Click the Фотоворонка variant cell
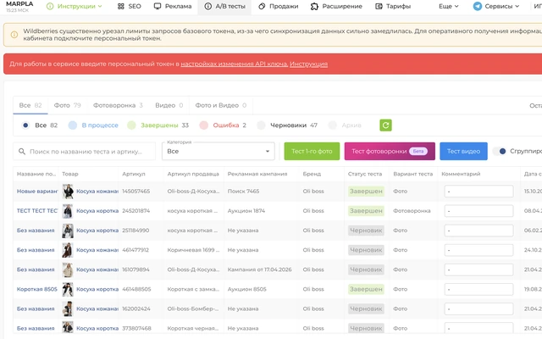 pyautogui.click(x=412, y=211)
